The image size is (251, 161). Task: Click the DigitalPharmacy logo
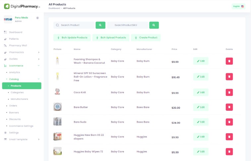point(22,6)
